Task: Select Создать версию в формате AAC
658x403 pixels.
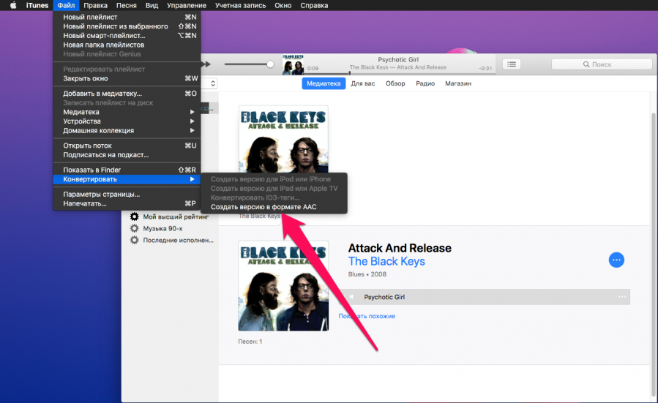Action: point(274,207)
